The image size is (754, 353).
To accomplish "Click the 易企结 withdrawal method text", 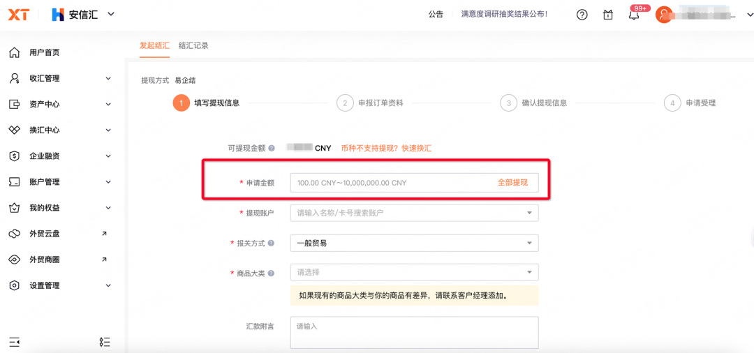I will click(185, 80).
